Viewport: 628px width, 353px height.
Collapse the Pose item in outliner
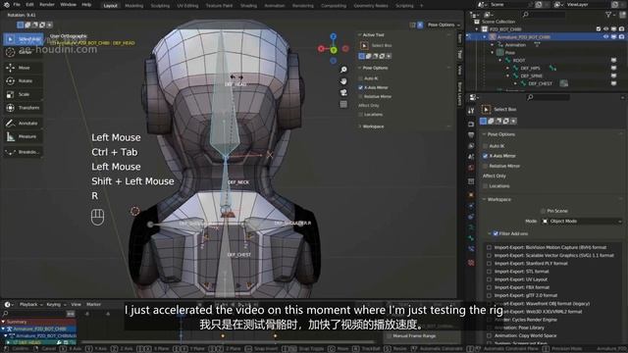click(493, 53)
